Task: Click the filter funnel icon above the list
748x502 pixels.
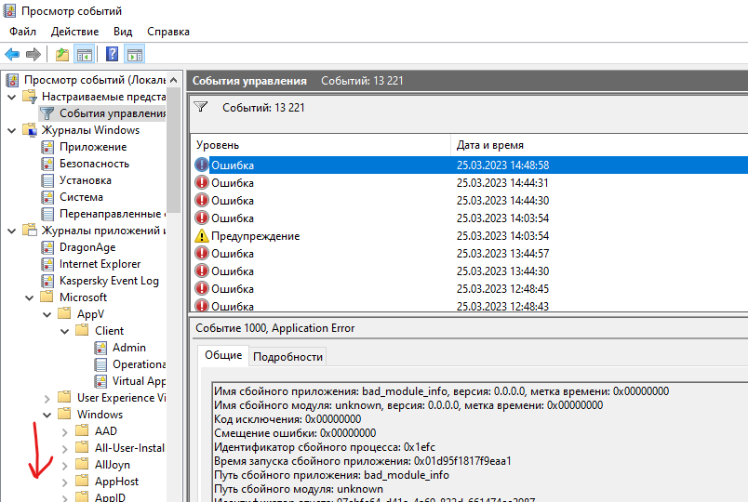Action: [x=201, y=107]
